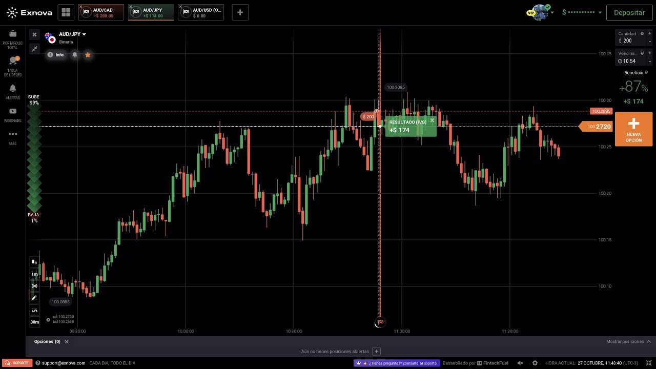
Task: Click the Alertas bell in sidebar
Action: pos(13,91)
